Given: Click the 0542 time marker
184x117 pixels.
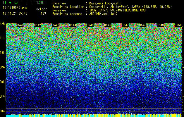Looking at the screenshot, I should coord(37,25).
